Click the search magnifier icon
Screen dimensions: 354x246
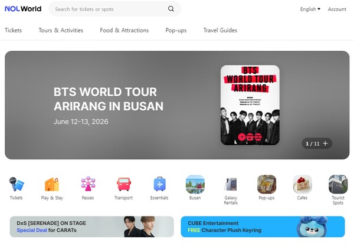171,9
